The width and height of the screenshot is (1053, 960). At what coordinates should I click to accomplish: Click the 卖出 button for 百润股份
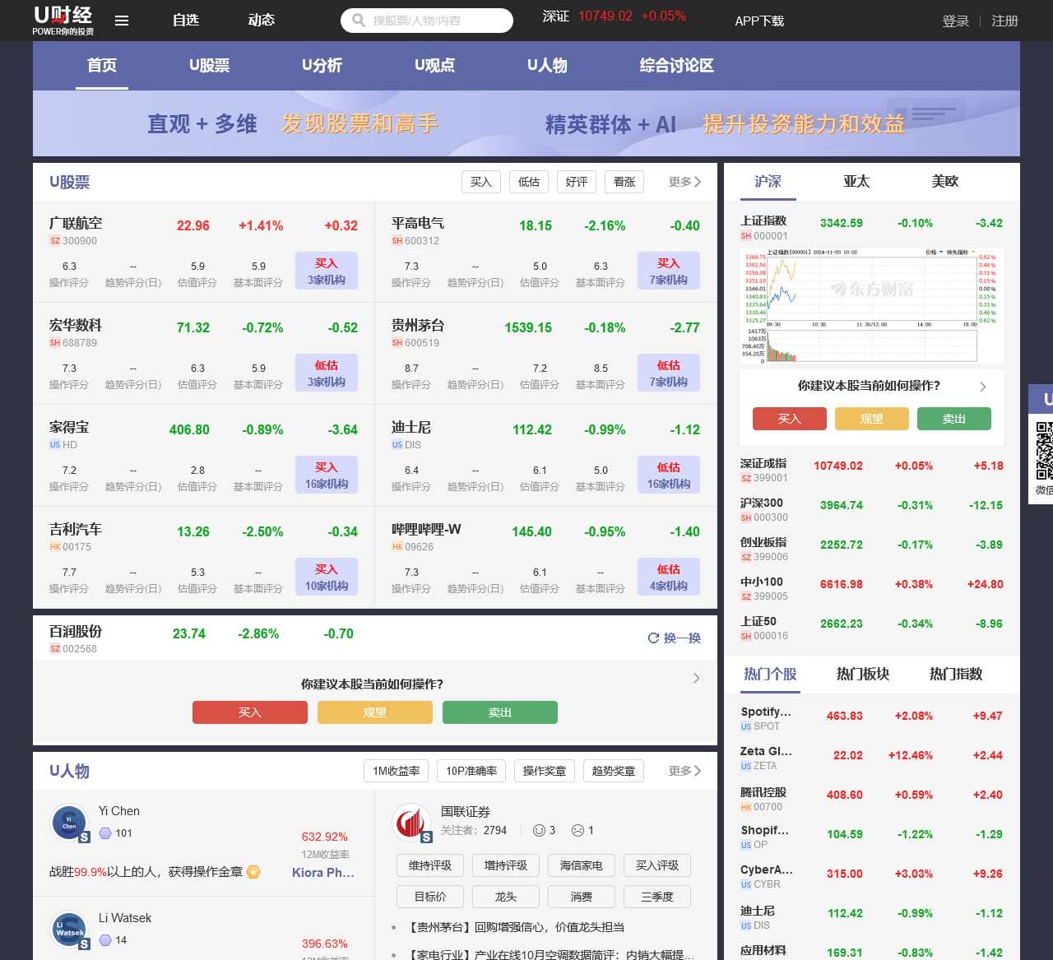[500, 712]
